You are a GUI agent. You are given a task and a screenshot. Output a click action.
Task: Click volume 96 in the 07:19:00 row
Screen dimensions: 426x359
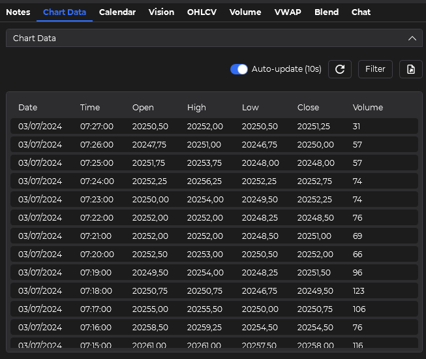coord(358,272)
